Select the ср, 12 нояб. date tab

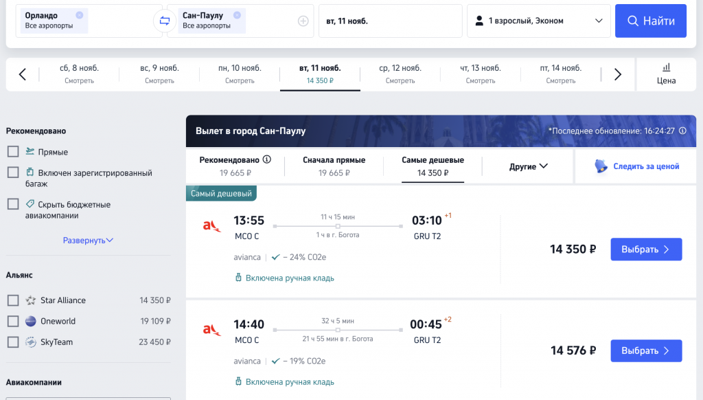pos(400,74)
